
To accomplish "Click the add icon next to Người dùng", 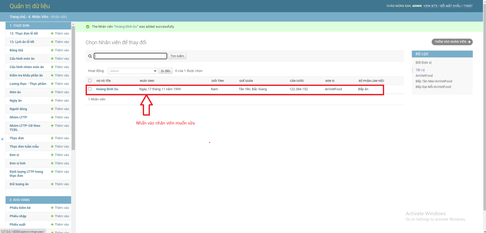I will point(52,109).
